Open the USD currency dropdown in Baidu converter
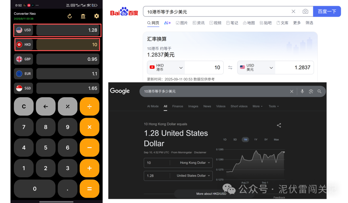The height and width of the screenshot is (203, 348). coord(271,67)
